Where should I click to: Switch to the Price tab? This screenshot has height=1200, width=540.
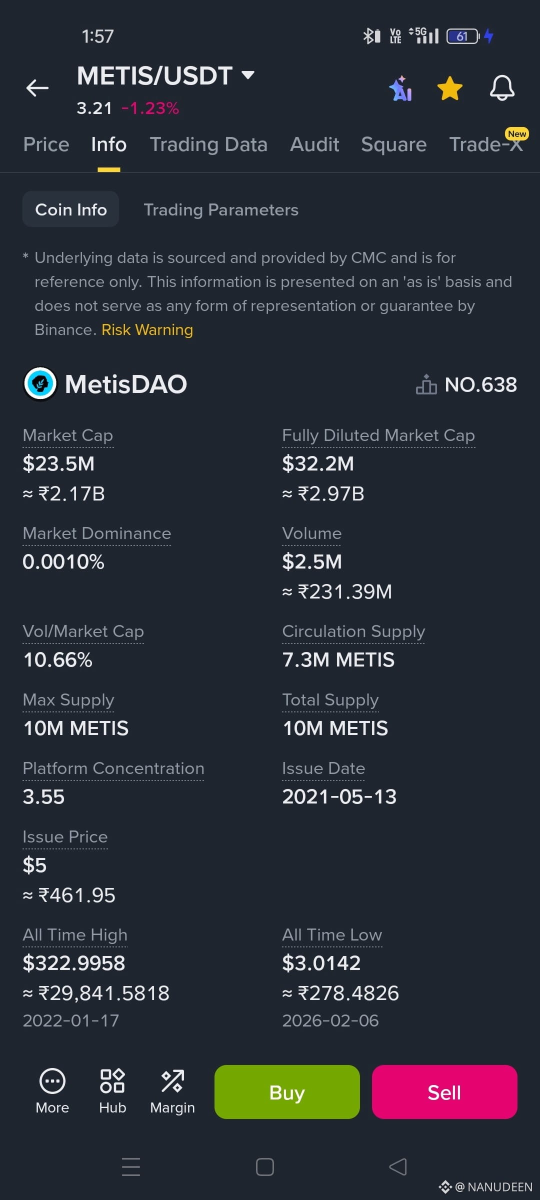(x=46, y=144)
